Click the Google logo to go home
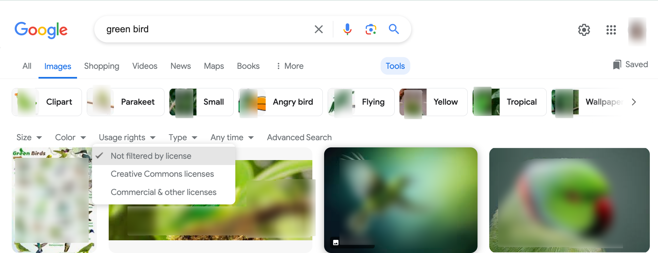The width and height of the screenshot is (658, 253). point(41,30)
